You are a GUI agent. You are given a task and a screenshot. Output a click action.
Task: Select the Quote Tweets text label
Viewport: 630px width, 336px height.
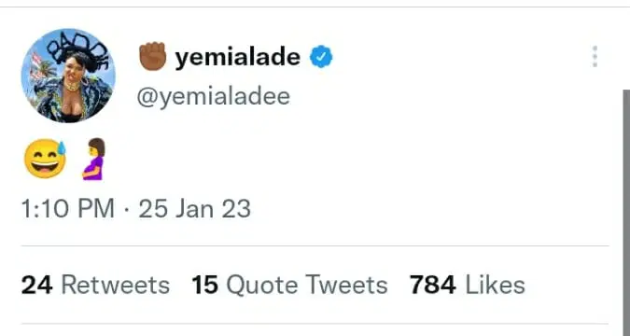[307, 285]
